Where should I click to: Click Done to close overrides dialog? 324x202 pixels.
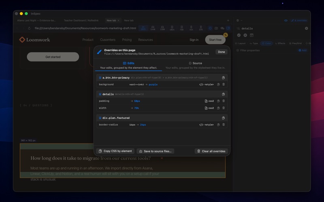(221, 52)
